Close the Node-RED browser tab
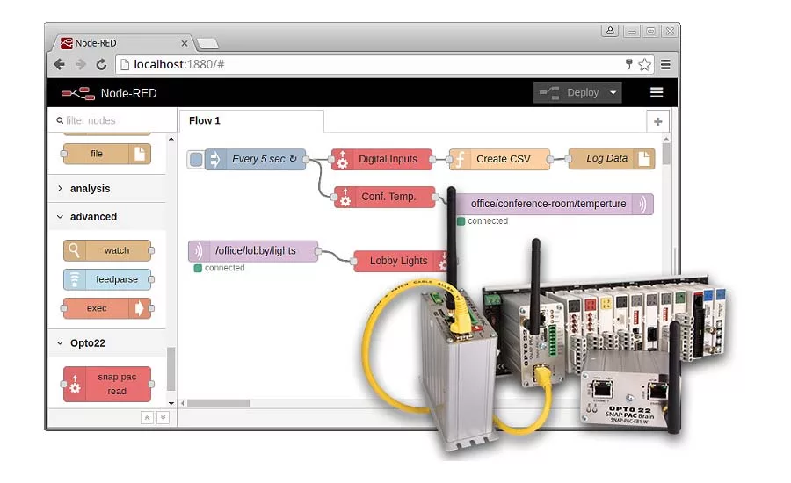The image size is (791, 483). [185, 43]
